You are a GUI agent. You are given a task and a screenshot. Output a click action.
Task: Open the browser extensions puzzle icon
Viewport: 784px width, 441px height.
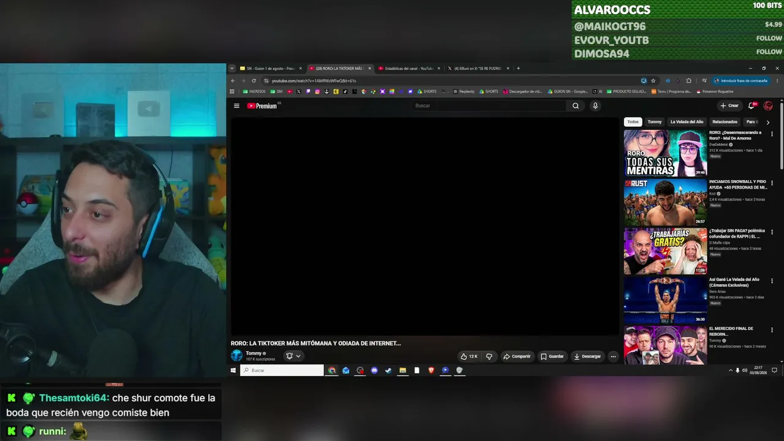coord(688,81)
